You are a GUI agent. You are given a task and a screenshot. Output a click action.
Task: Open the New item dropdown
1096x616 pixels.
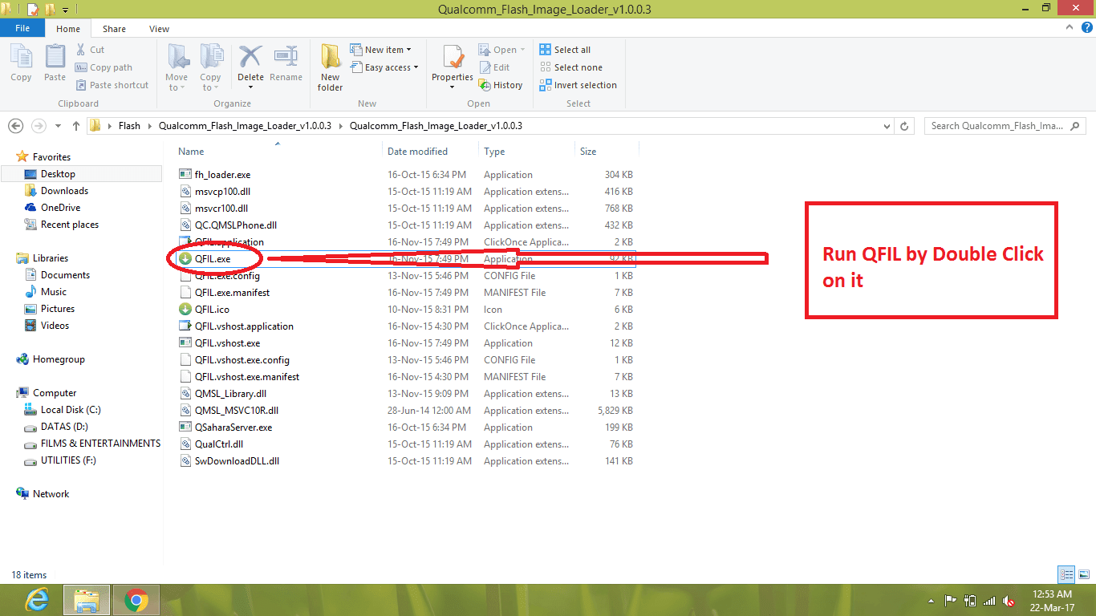point(381,50)
